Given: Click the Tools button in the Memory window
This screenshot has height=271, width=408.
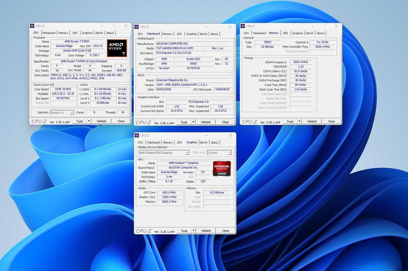Looking at the screenshot, I should click(x=290, y=121).
